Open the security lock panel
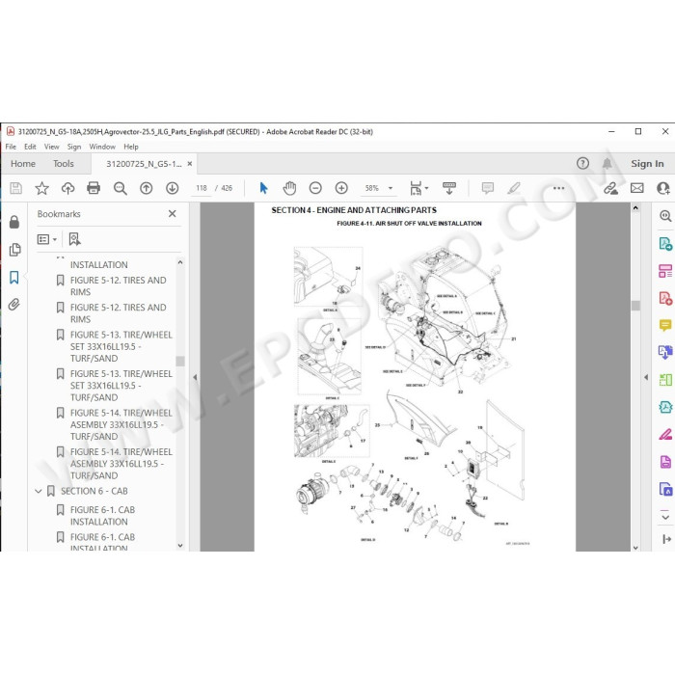This screenshot has width=675, height=675. [x=14, y=222]
